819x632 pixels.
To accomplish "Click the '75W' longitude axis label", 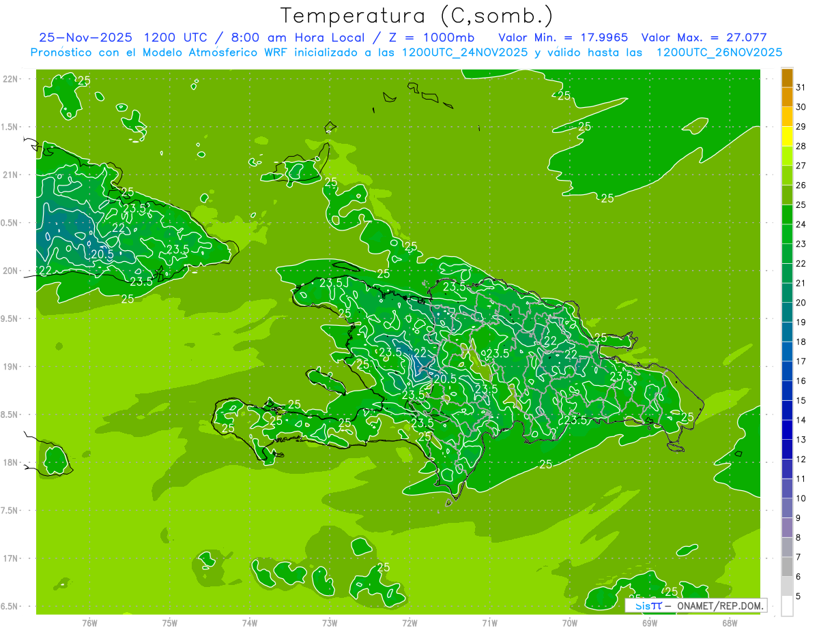I will (170, 622).
